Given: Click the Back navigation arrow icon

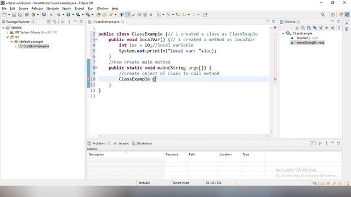Looking at the screenshot, I should click(184, 15).
